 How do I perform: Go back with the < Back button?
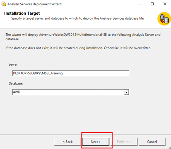68,142
